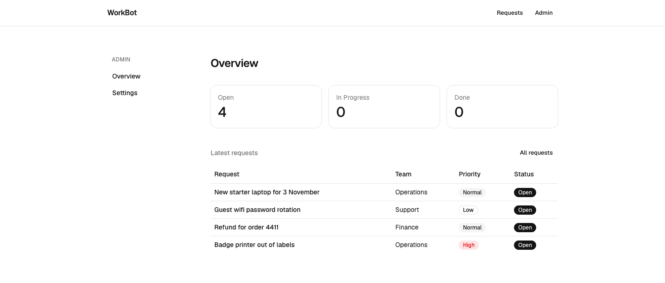Open Requests in the top navigation
The image size is (665, 283).
[510, 13]
